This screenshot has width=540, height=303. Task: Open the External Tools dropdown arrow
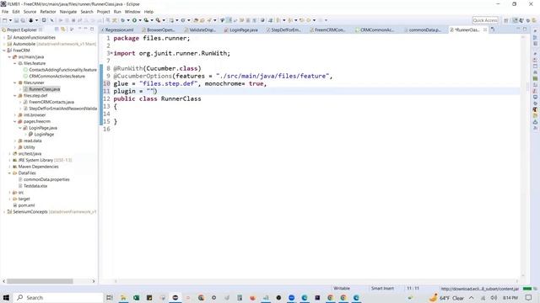tap(164, 20)
